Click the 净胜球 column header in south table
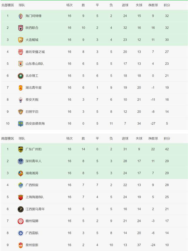 [153, 138]
